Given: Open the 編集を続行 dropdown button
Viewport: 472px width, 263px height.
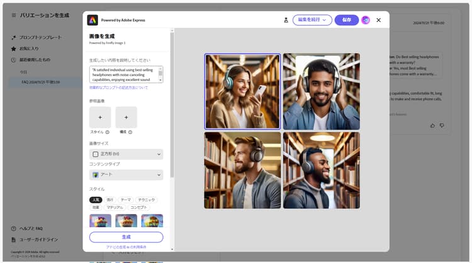Looking at the screenshot, I should click(x=312, y=20).
